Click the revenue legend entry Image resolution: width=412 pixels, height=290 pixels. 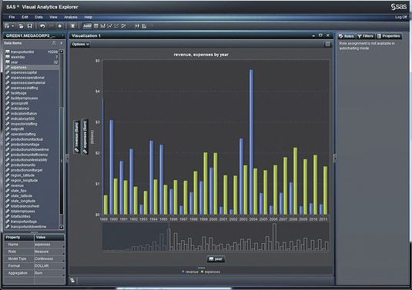[x=190, y=272]
